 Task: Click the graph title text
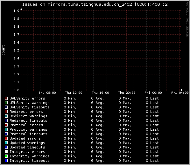(95, 4)
